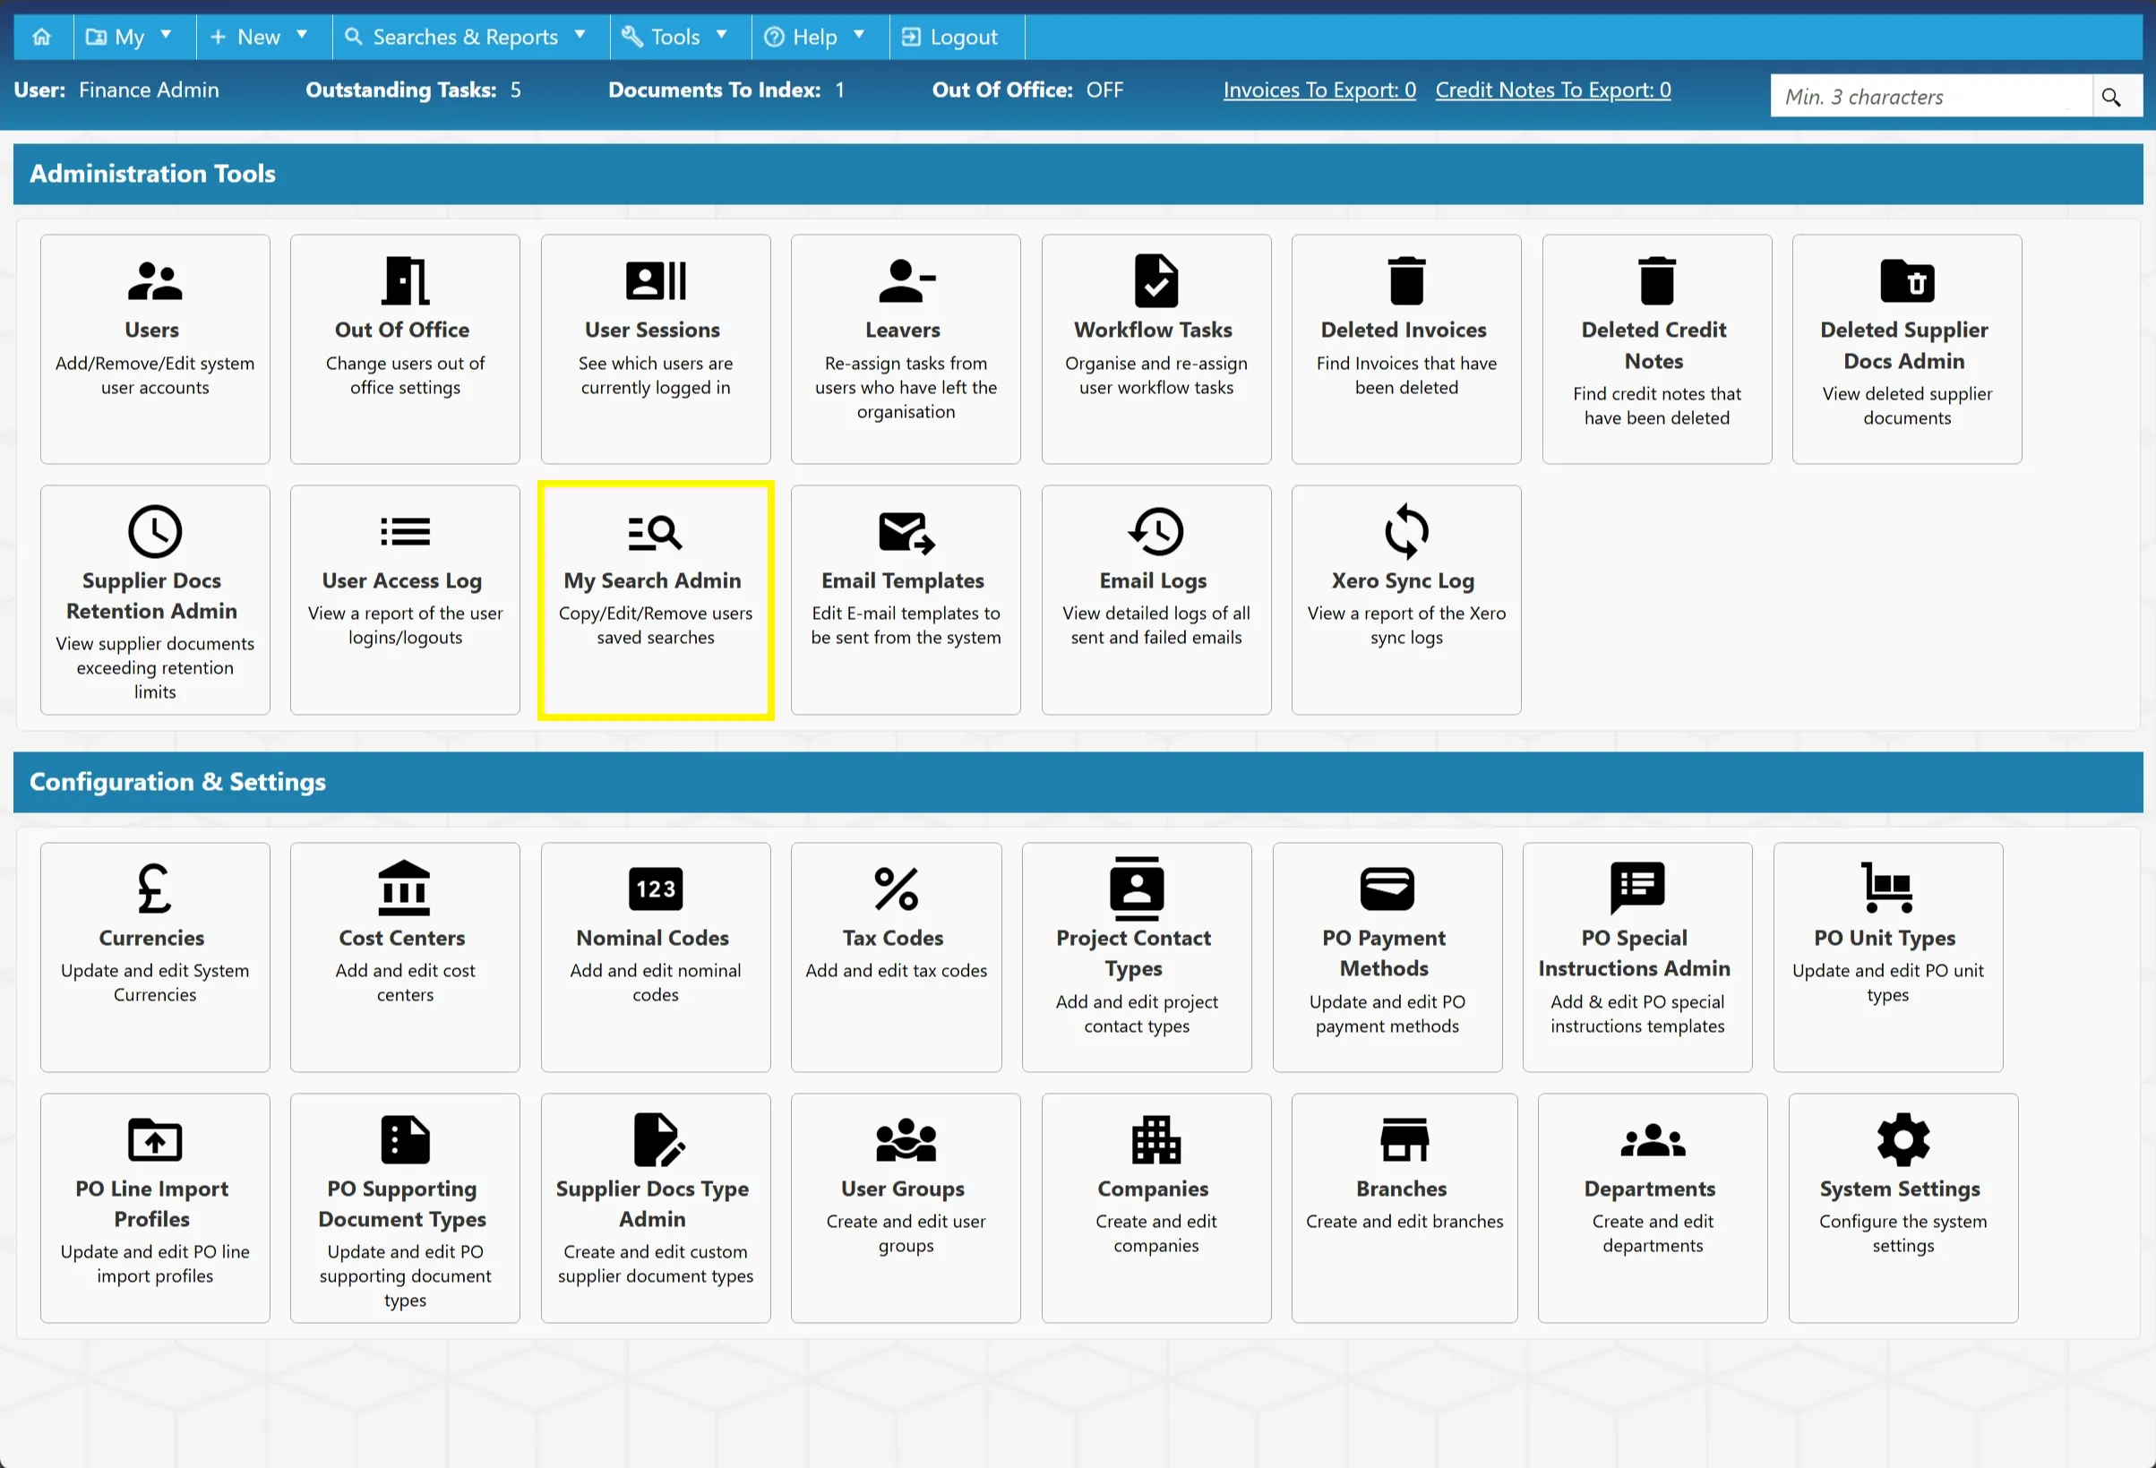Click 'Create and edit branches' description
Image resolution: width=2156 pixels, height=1468 pixels.
pyautogui.click(x=1404, y=1221)
